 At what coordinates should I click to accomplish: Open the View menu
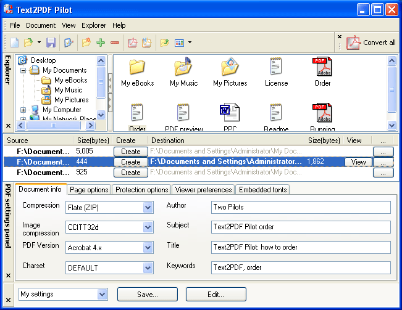69,25
